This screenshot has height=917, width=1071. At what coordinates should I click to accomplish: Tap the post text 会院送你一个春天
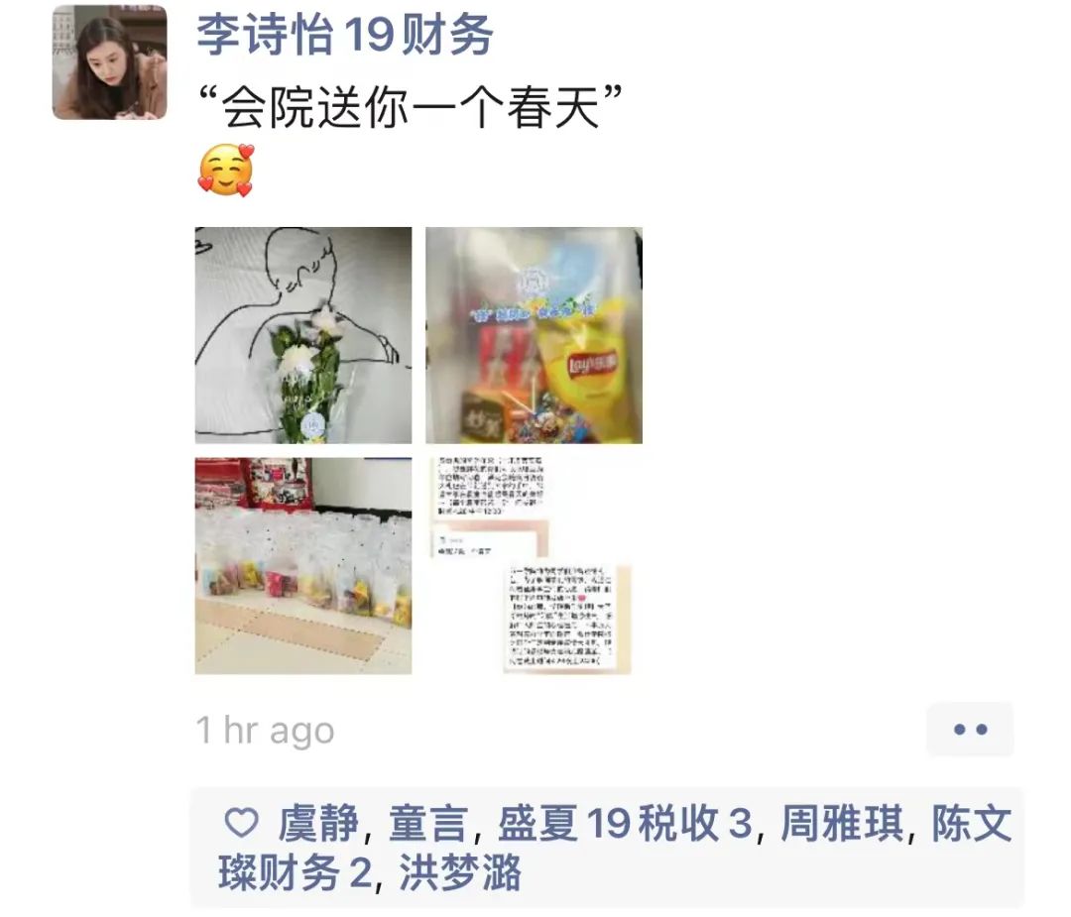[410, 106]
